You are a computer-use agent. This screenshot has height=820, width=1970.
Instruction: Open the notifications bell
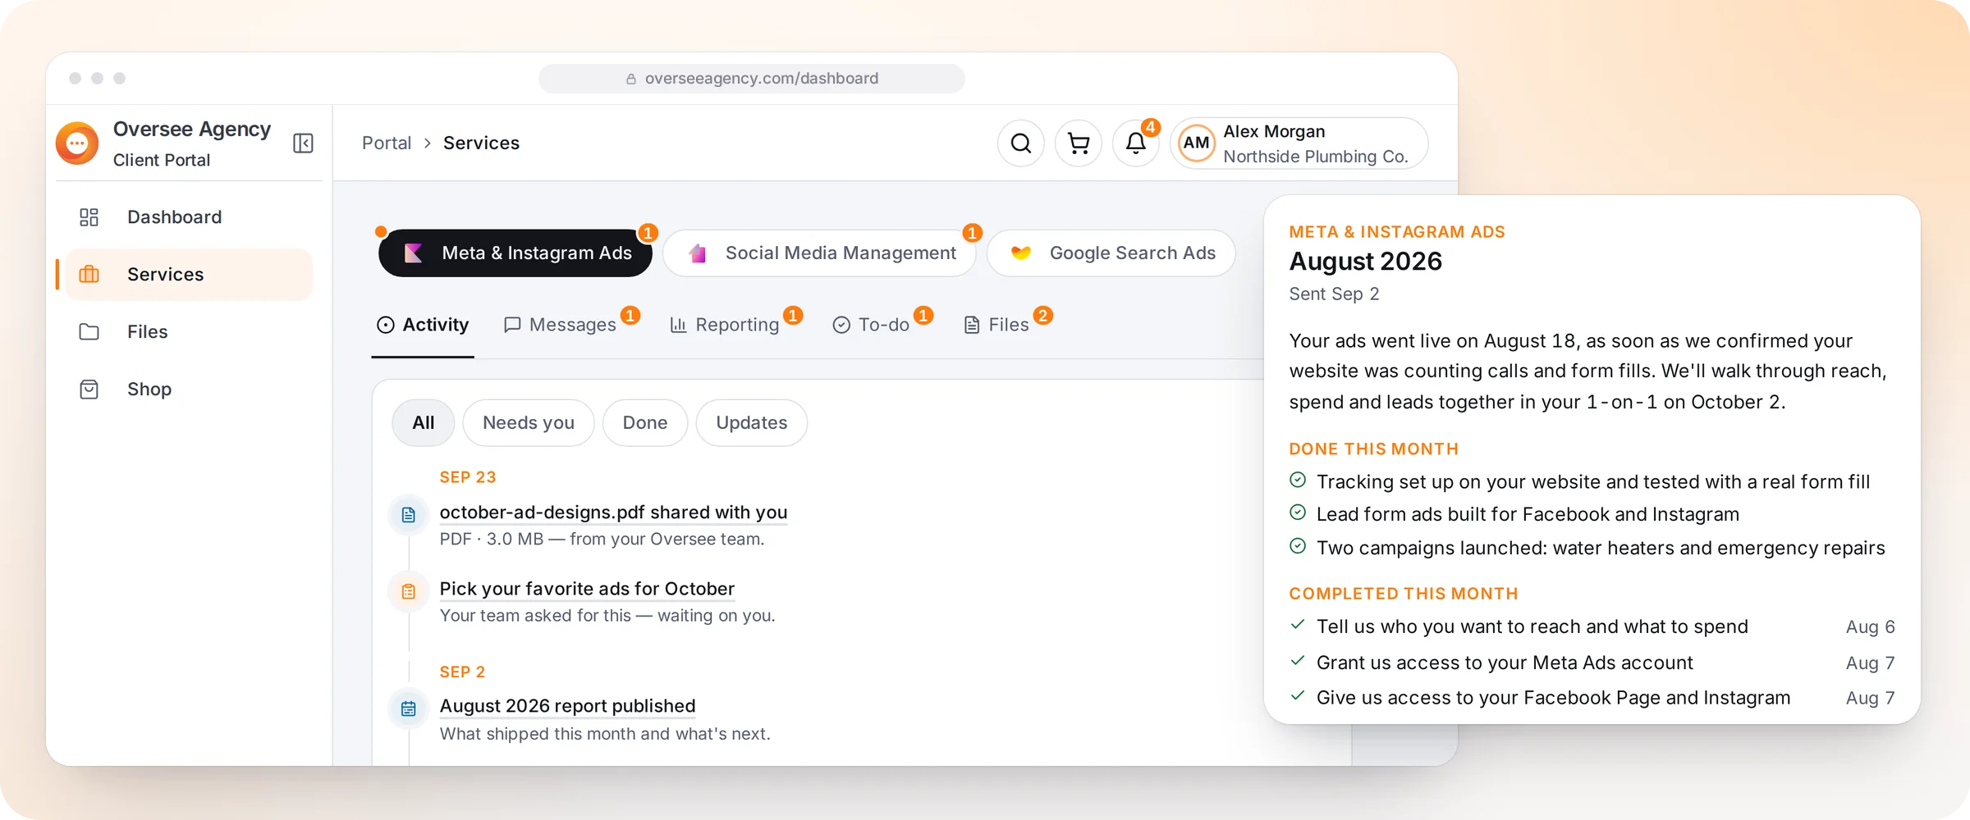1136,143
